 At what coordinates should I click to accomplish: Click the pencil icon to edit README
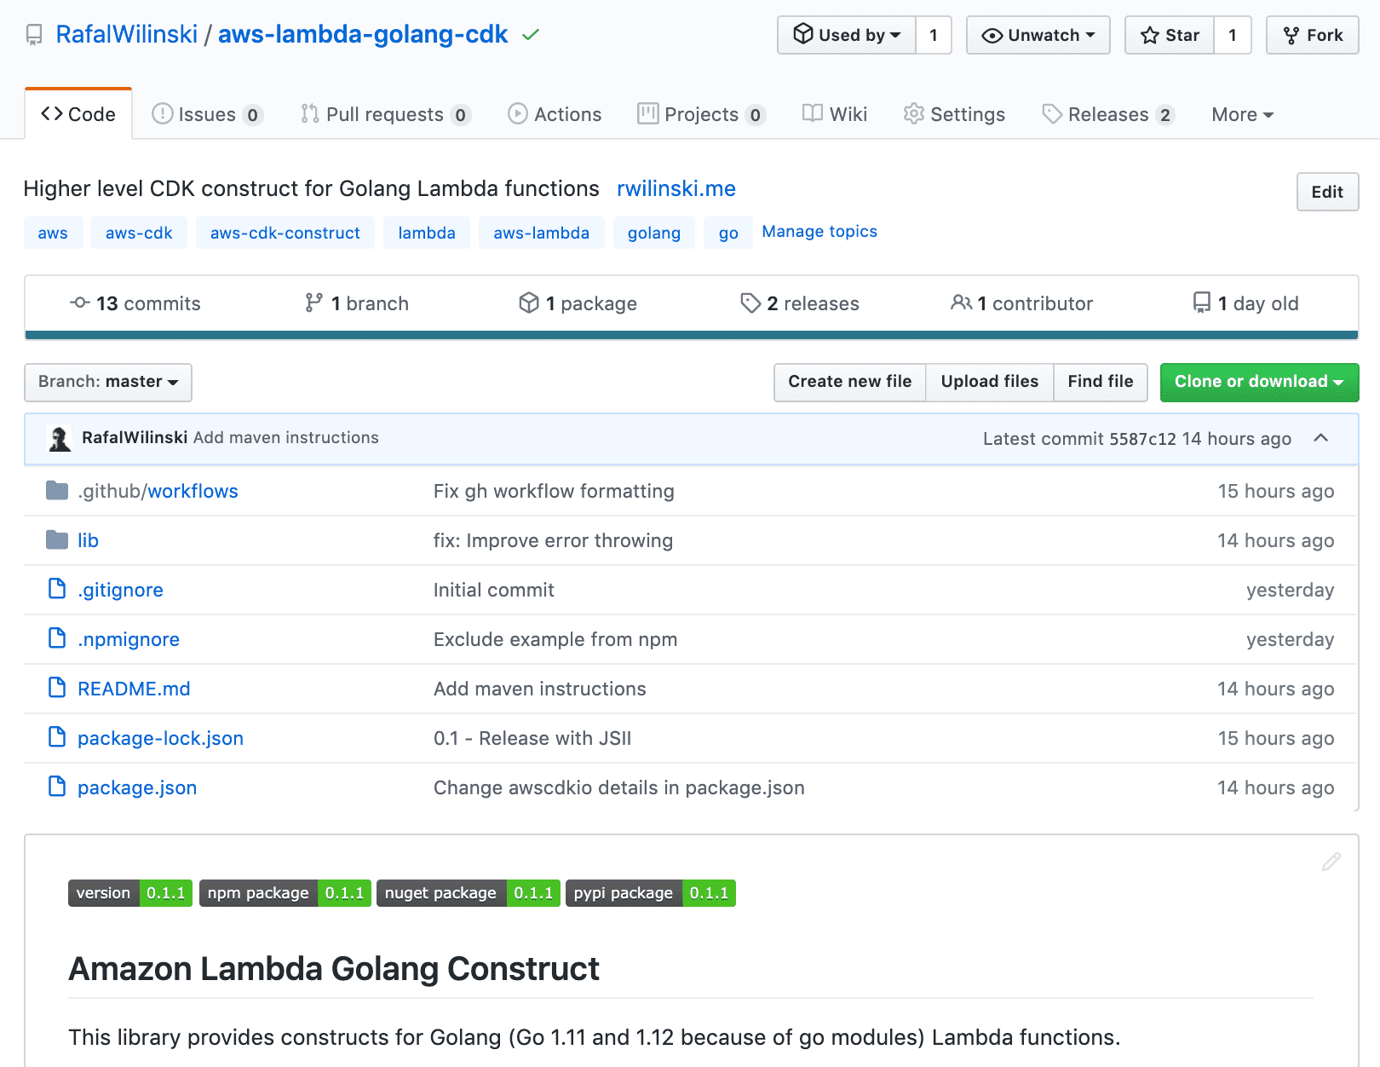pyautogui.click(x=1331, y=862)
